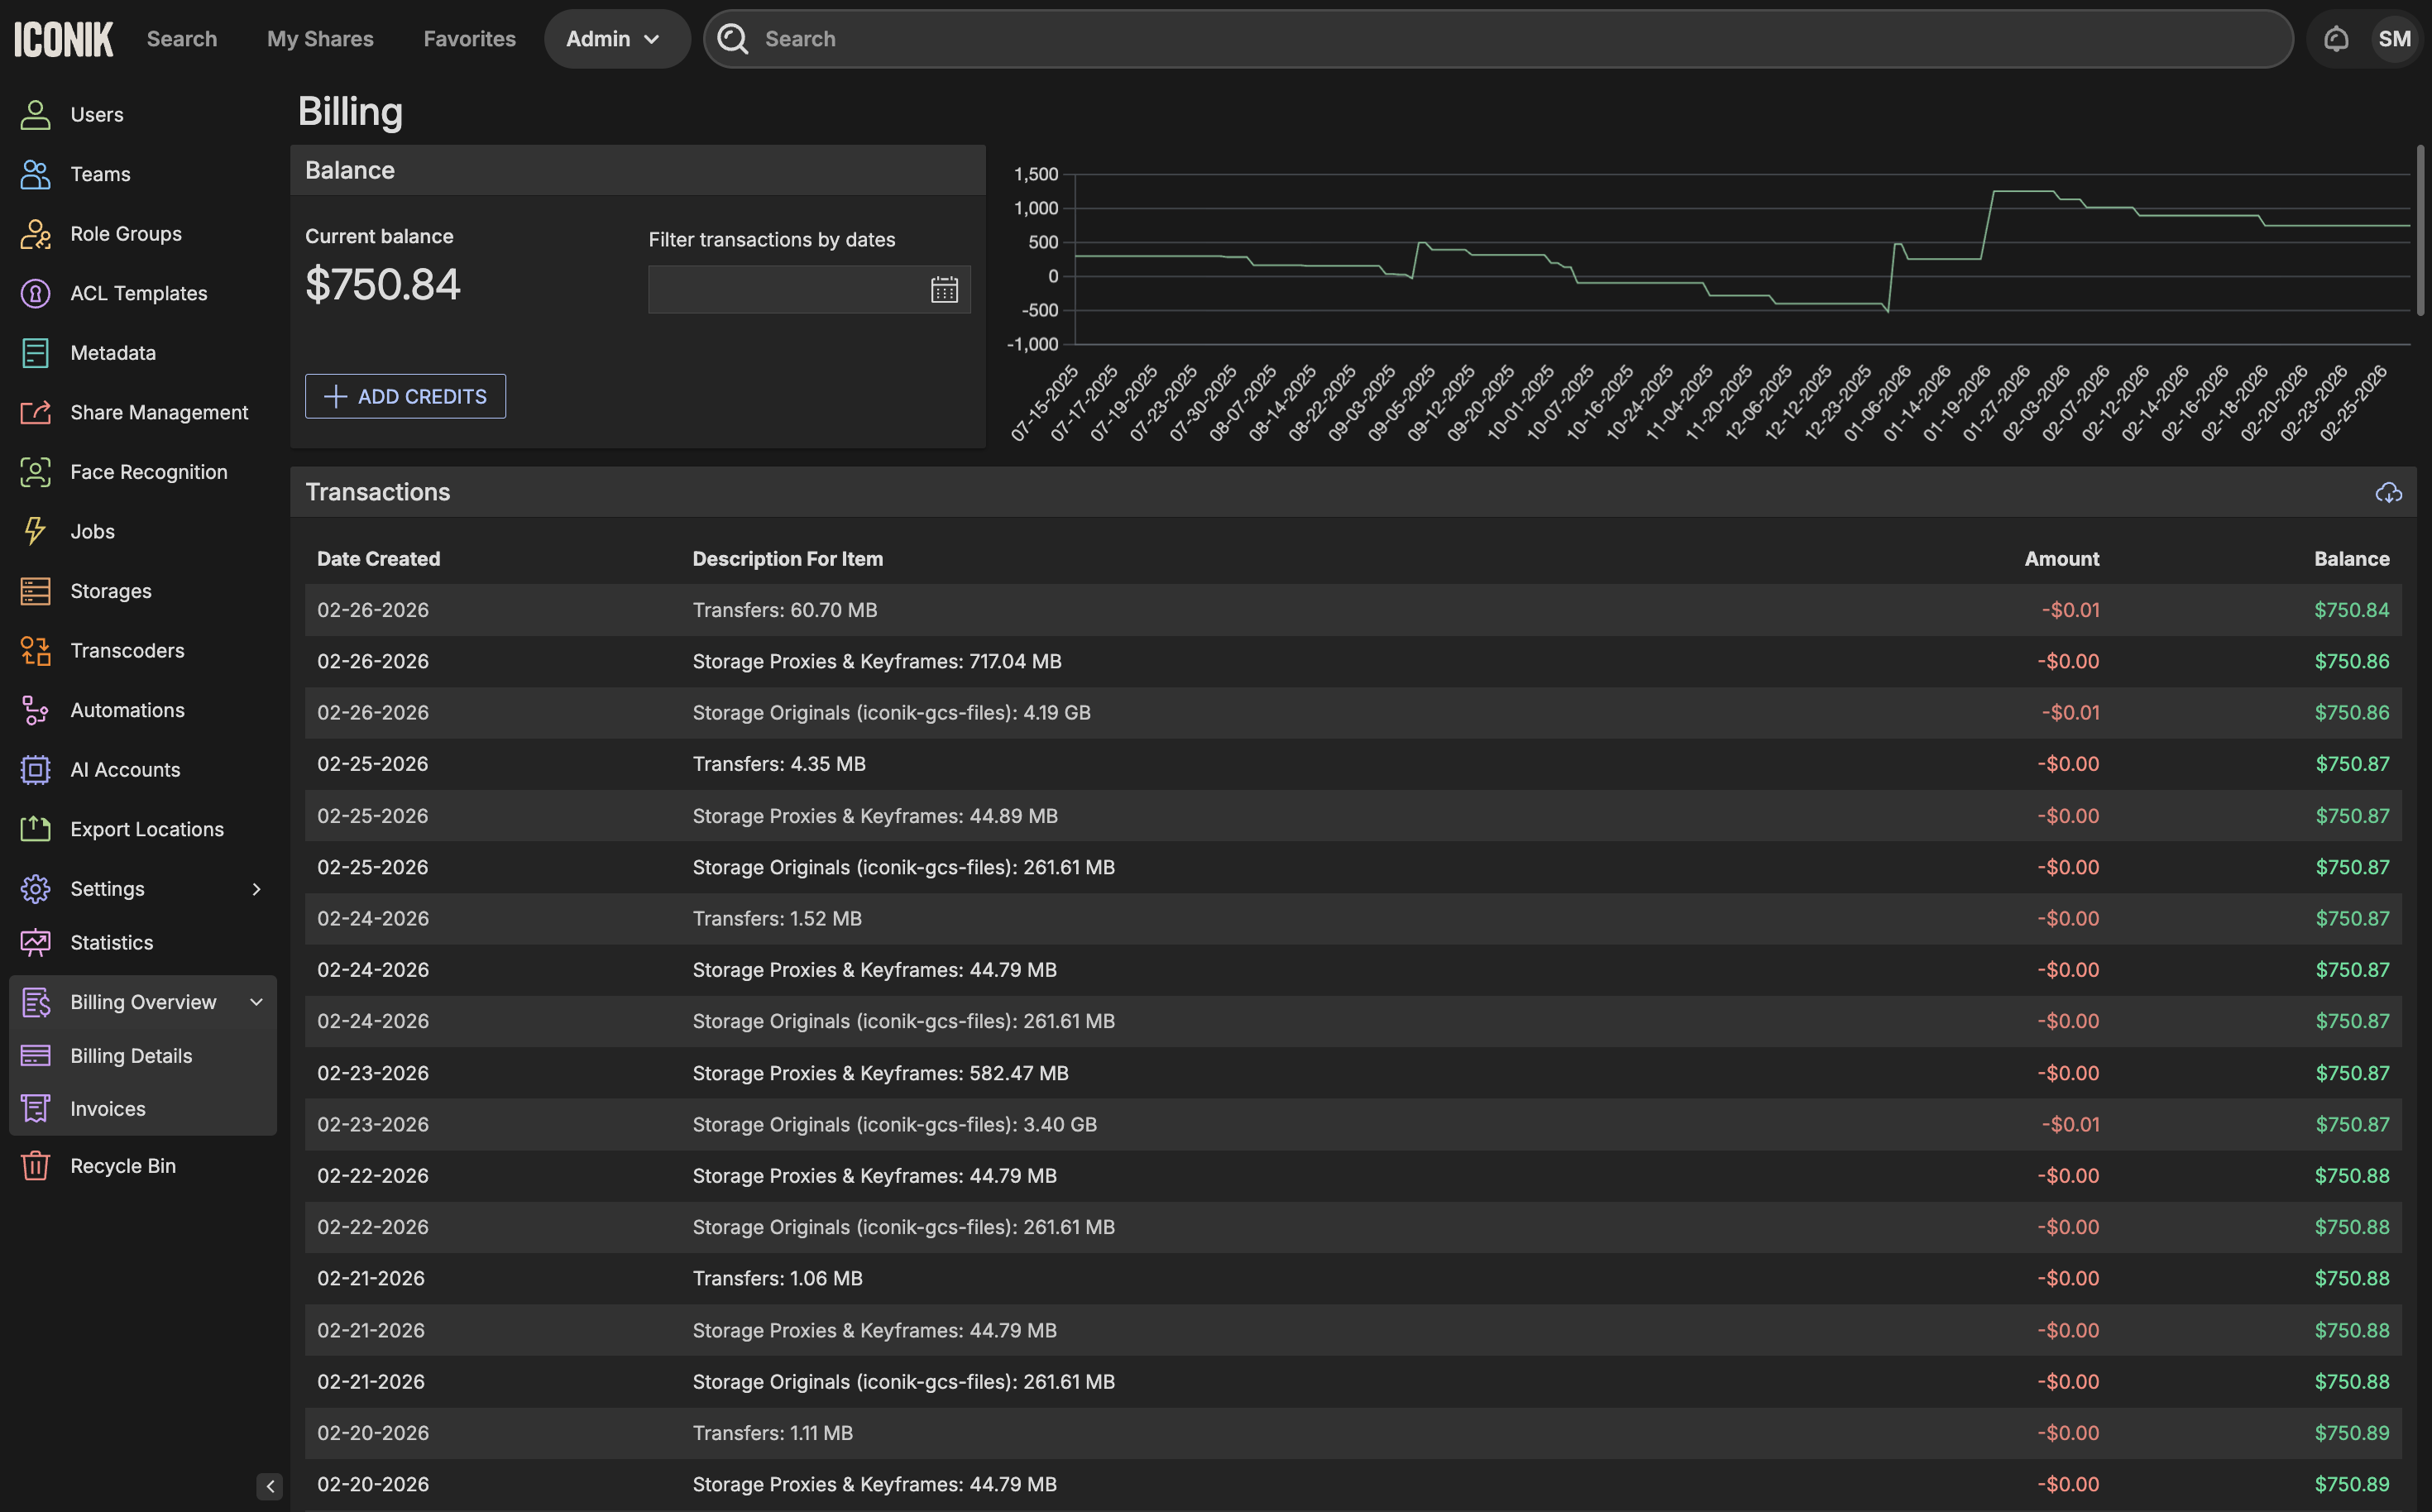Viewport: 2432px width, 1512px height.
Task: Download transactions via cloud icon
Action: pos(2388,492)
